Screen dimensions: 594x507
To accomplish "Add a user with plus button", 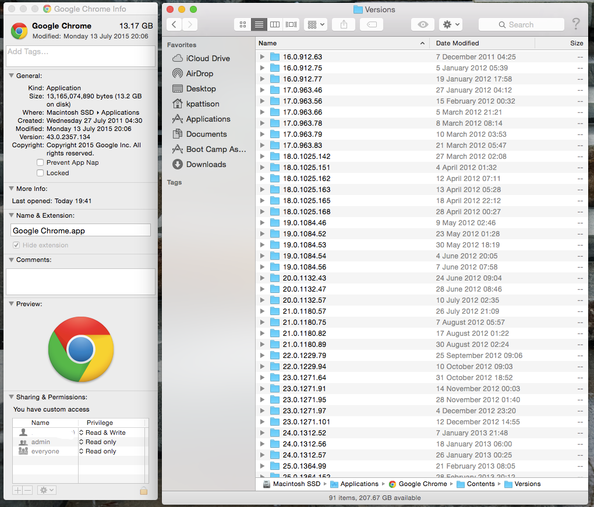I will [x=17, y=490].
